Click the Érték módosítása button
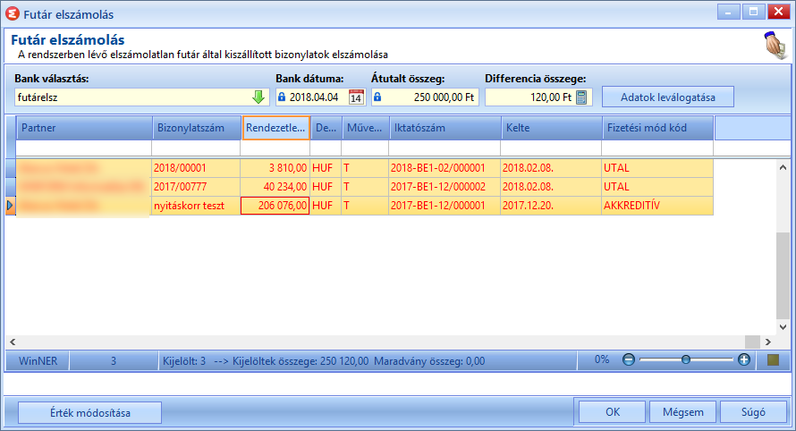This screenshot has width=796, height=431. 89,413
